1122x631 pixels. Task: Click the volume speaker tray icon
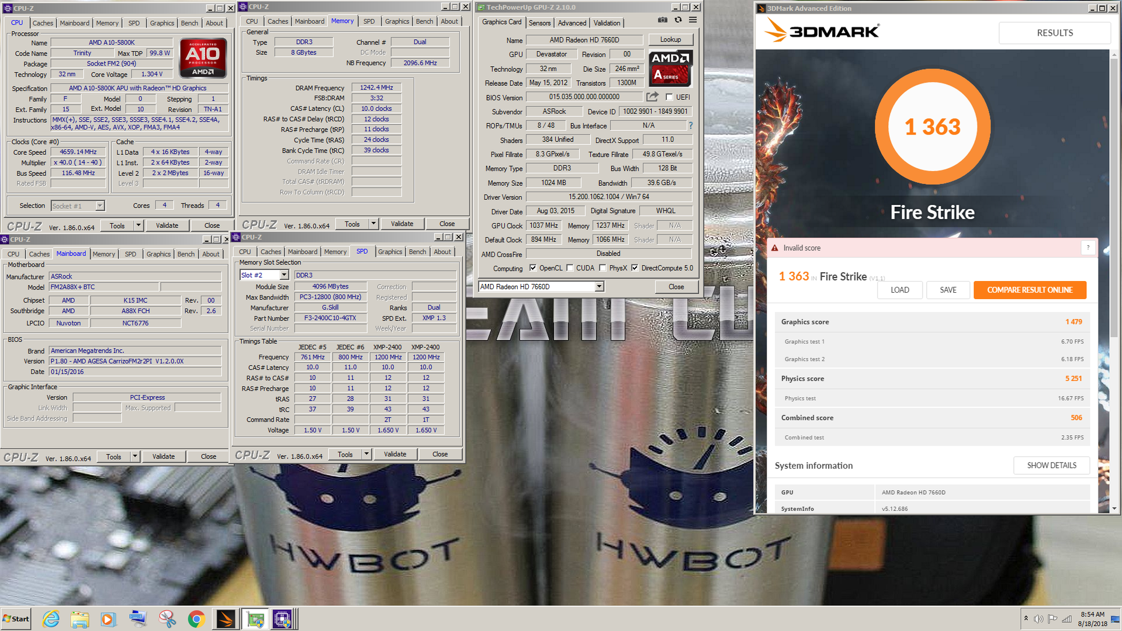tap(1038, 619)
